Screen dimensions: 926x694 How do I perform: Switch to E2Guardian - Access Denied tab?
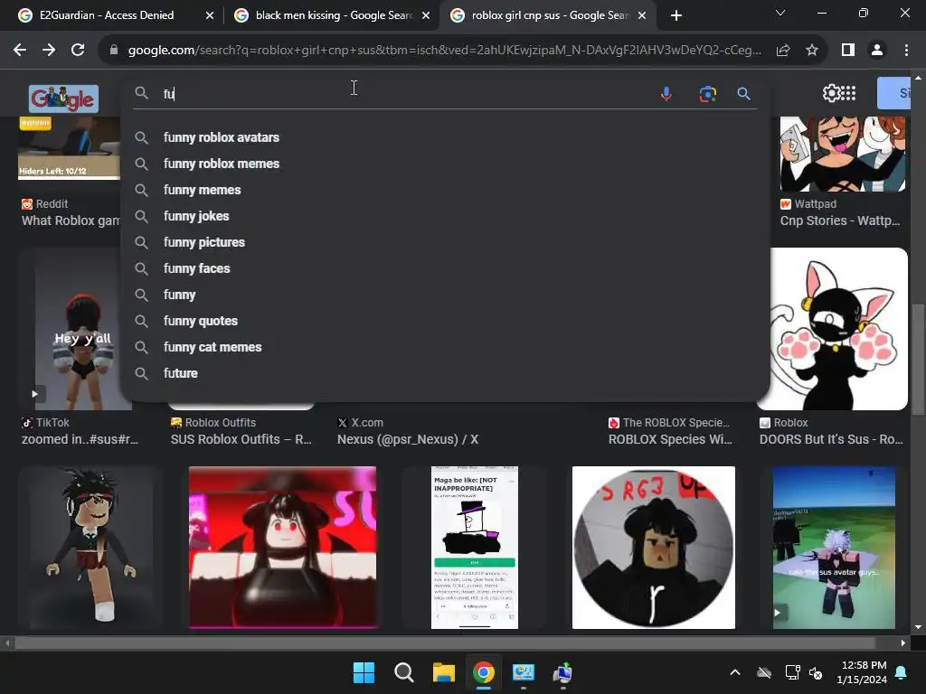107,15
